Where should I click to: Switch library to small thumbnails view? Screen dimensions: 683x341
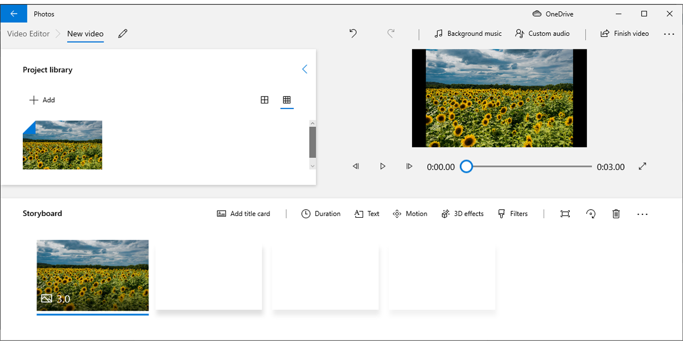[x=287, y=100]
